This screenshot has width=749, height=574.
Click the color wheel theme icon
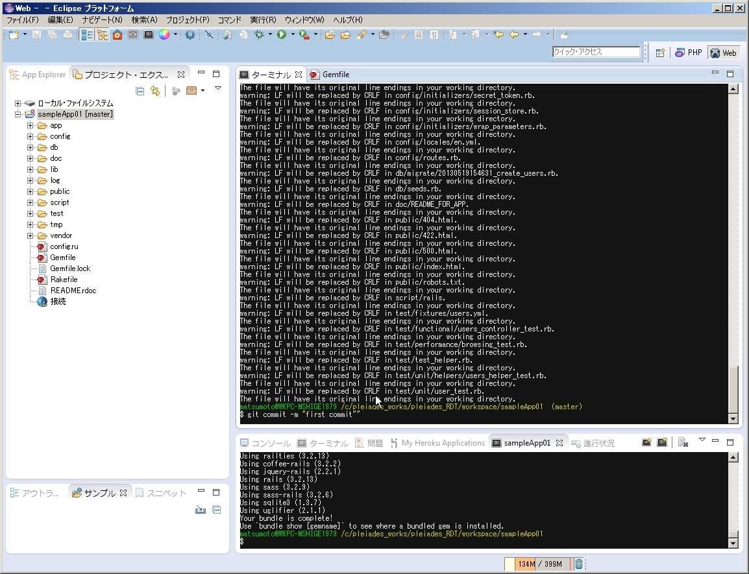164,35
